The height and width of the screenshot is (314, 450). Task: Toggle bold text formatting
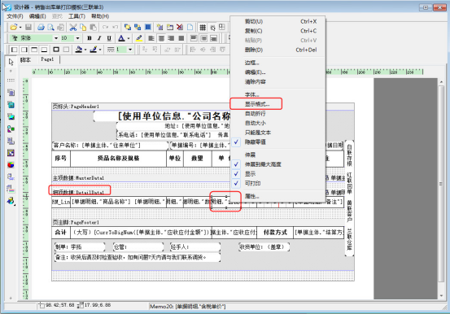(90, 38)
